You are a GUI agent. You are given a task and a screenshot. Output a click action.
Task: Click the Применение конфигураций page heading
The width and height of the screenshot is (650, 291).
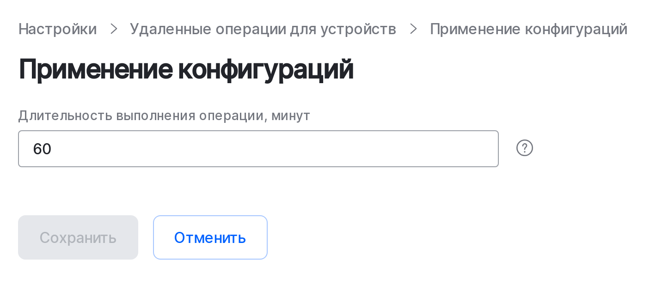(186, 70)
